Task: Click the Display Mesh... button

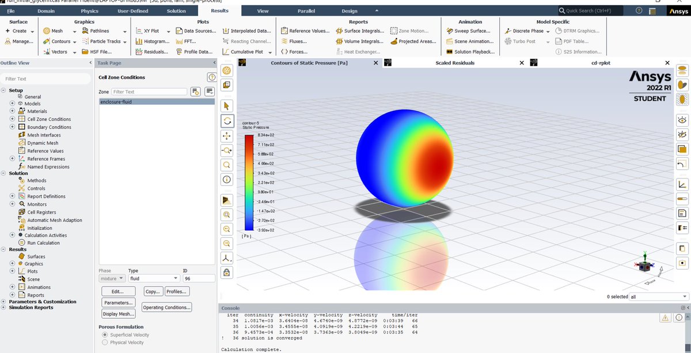Action: 119,314
